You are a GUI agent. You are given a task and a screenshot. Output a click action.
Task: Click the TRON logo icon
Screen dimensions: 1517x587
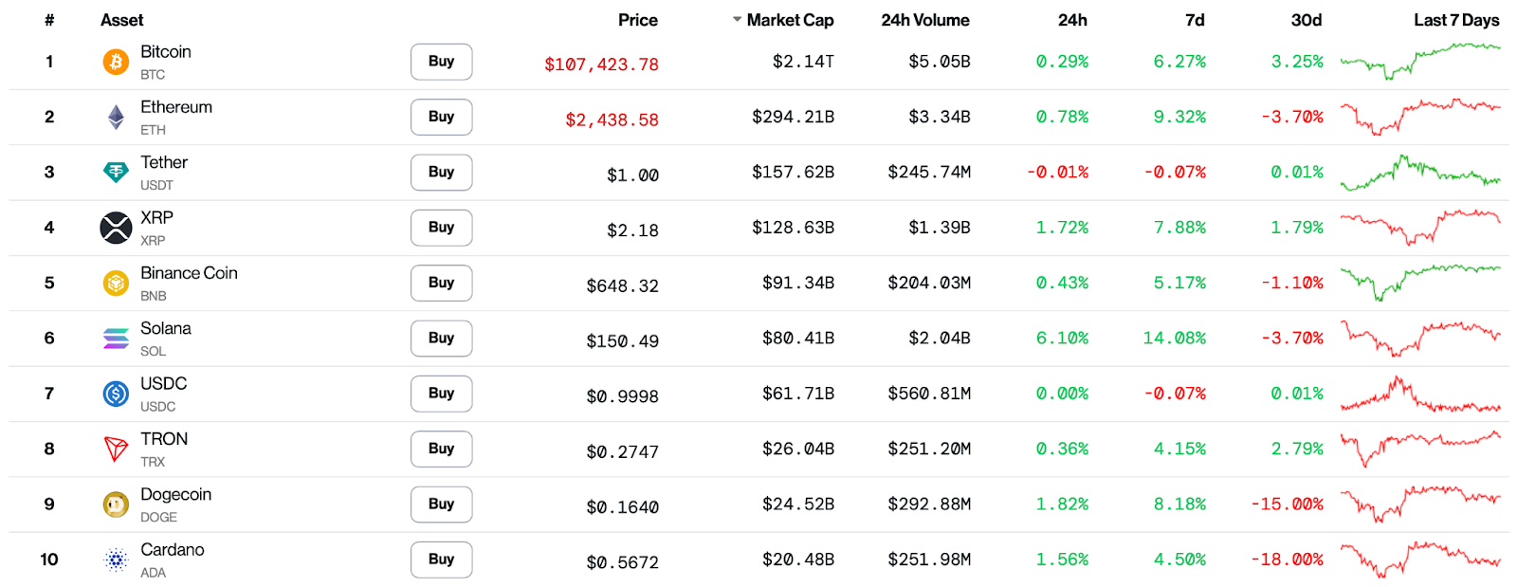click(x=116, y=449)
